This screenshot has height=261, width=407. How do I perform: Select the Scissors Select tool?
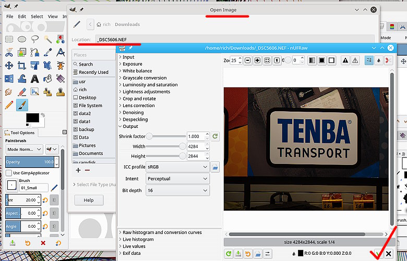point(9,53)
